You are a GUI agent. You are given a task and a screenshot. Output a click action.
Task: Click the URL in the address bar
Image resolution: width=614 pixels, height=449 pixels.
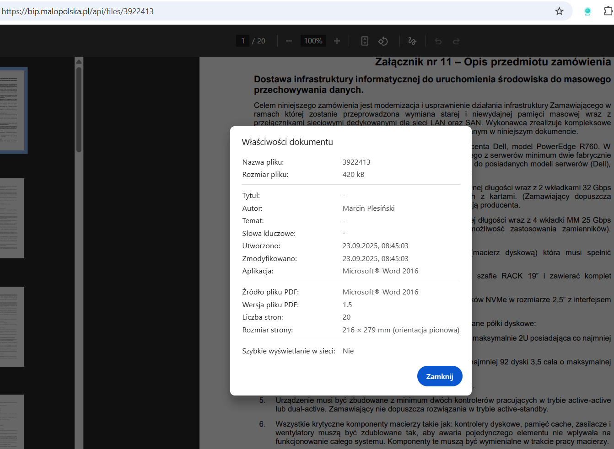(78, 11)
